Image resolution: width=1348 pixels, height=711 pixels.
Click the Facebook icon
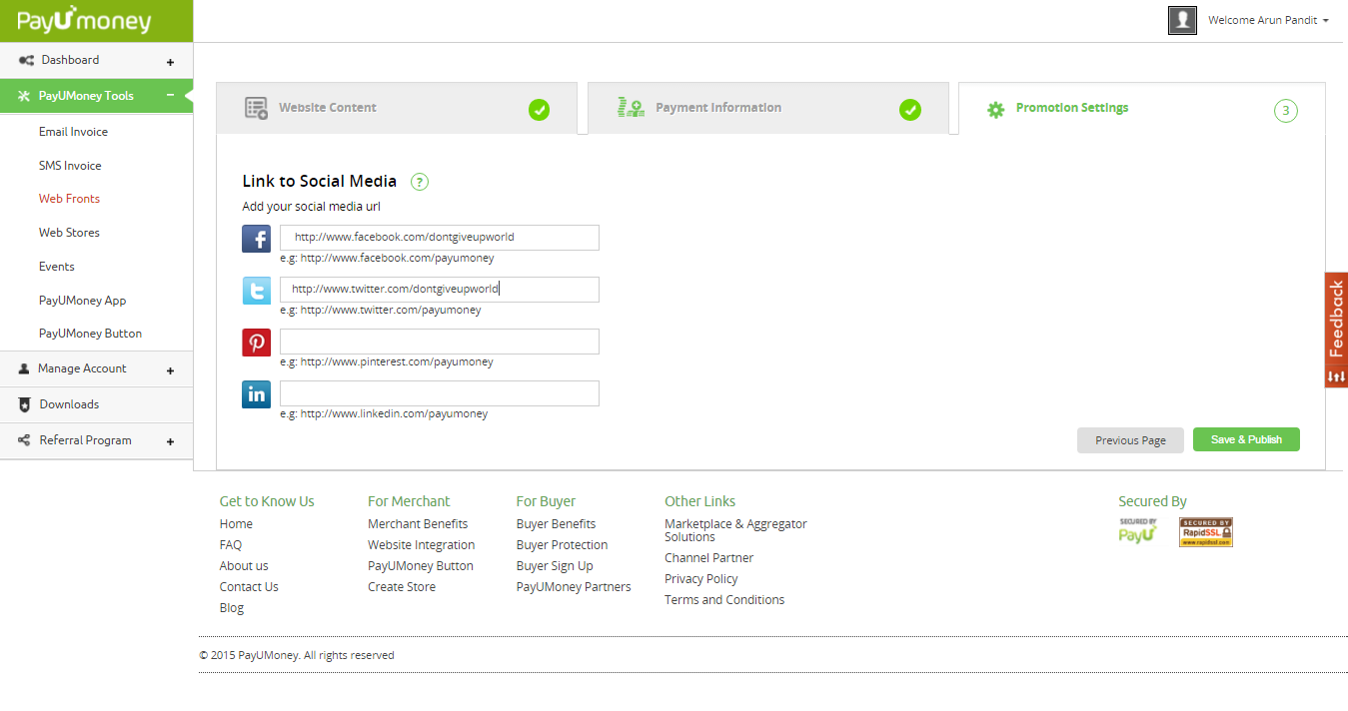coord(257,239)
